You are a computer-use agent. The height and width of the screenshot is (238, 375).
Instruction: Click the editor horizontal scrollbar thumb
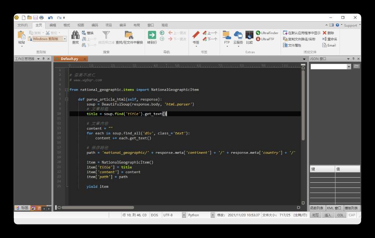(97, 208)
